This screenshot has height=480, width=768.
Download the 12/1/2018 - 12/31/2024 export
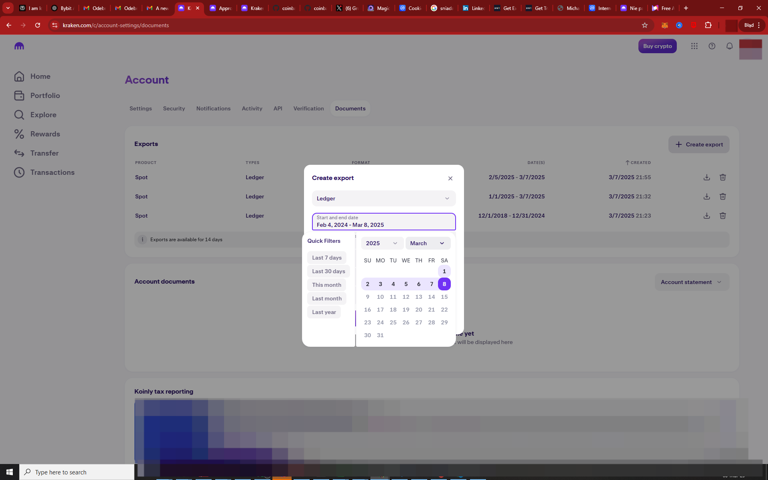point(707,216)
